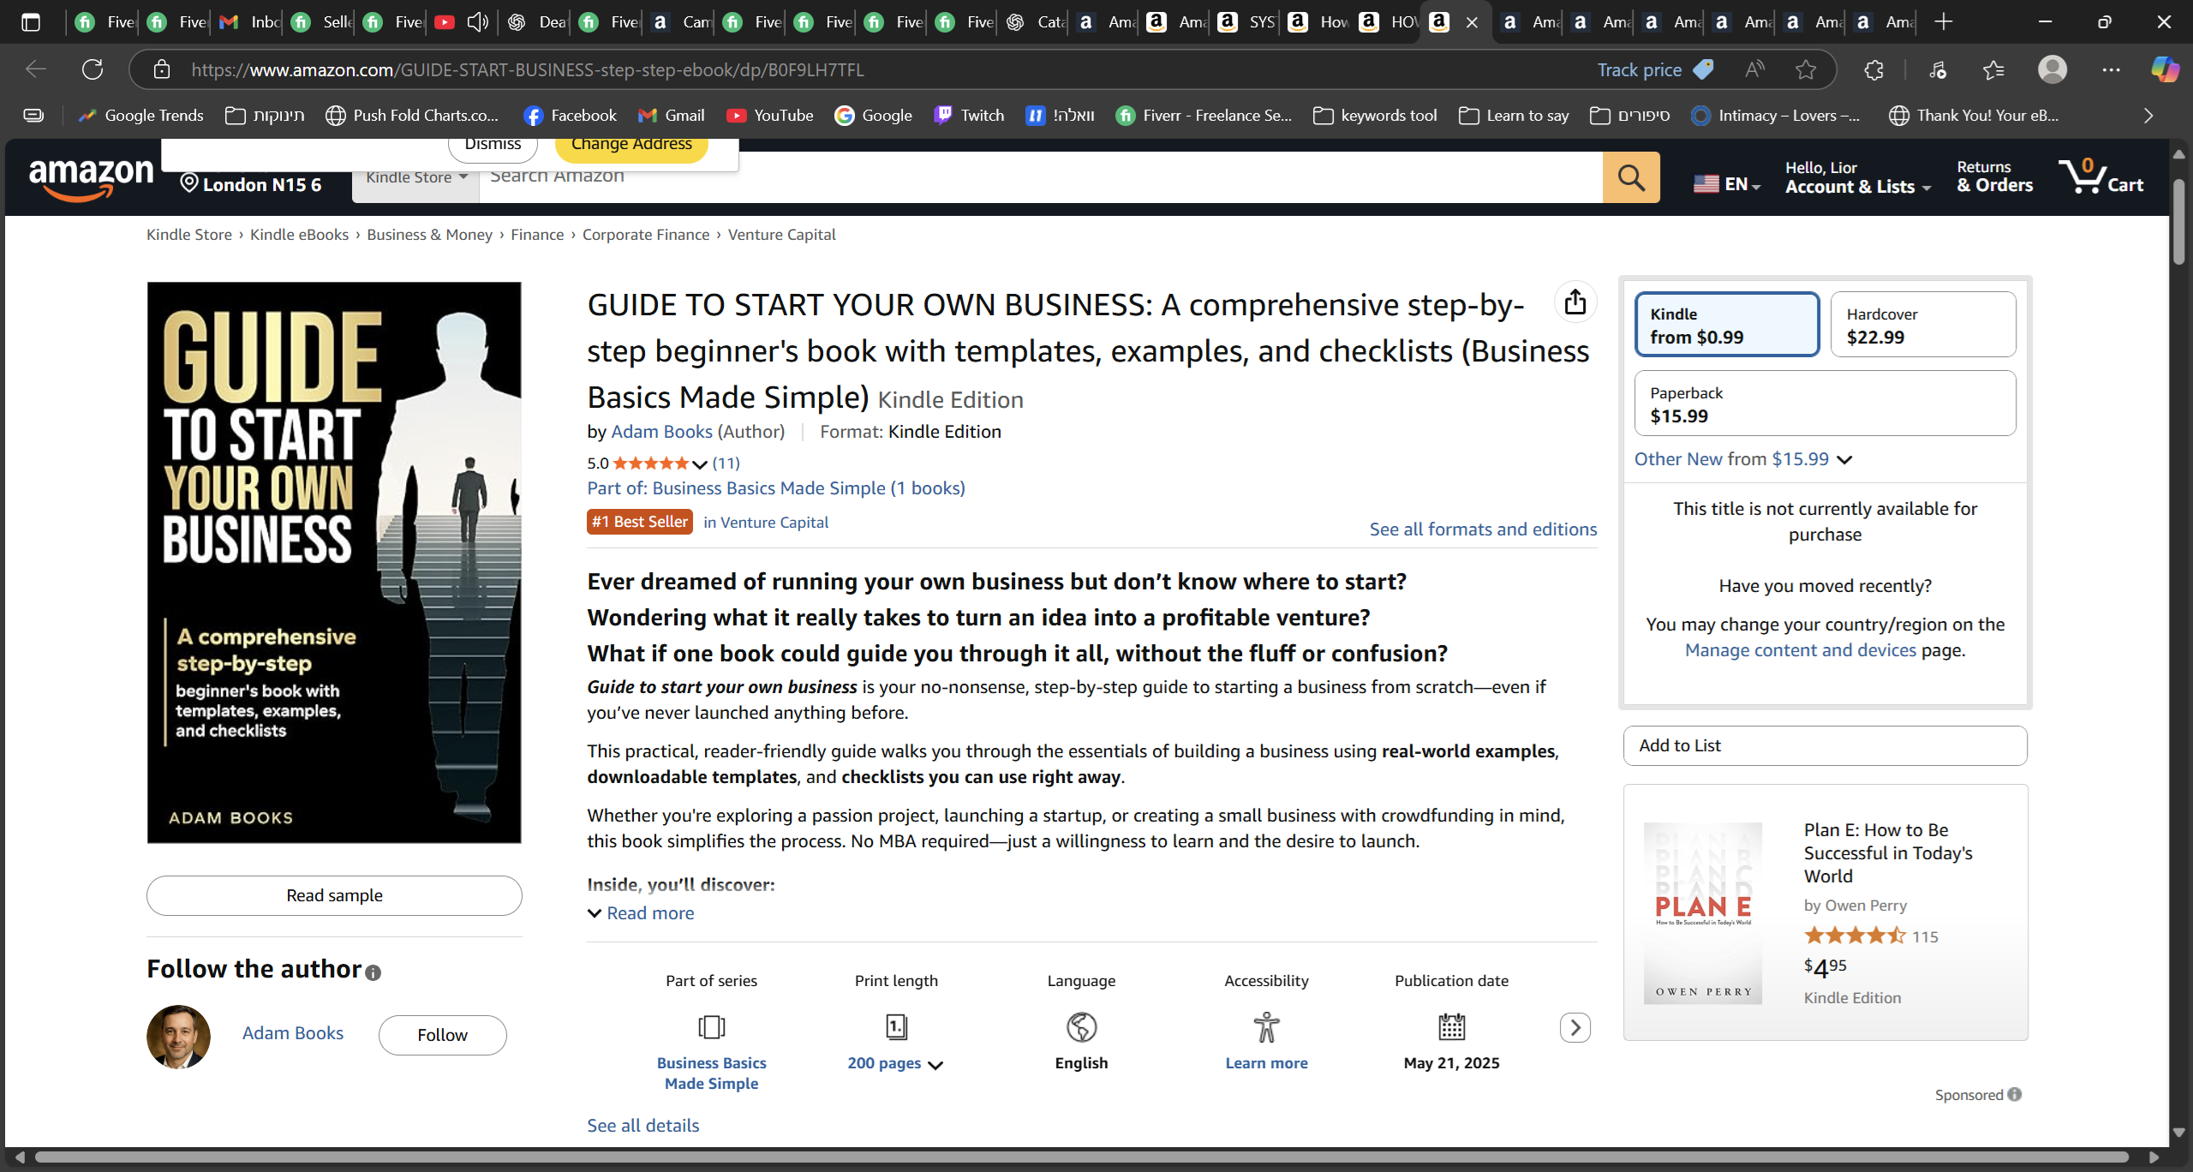This screenshot has height=1172, width=2193.
Task: Expand the 200 pages print length dropdown
Action: click(x=894, y=1063)
